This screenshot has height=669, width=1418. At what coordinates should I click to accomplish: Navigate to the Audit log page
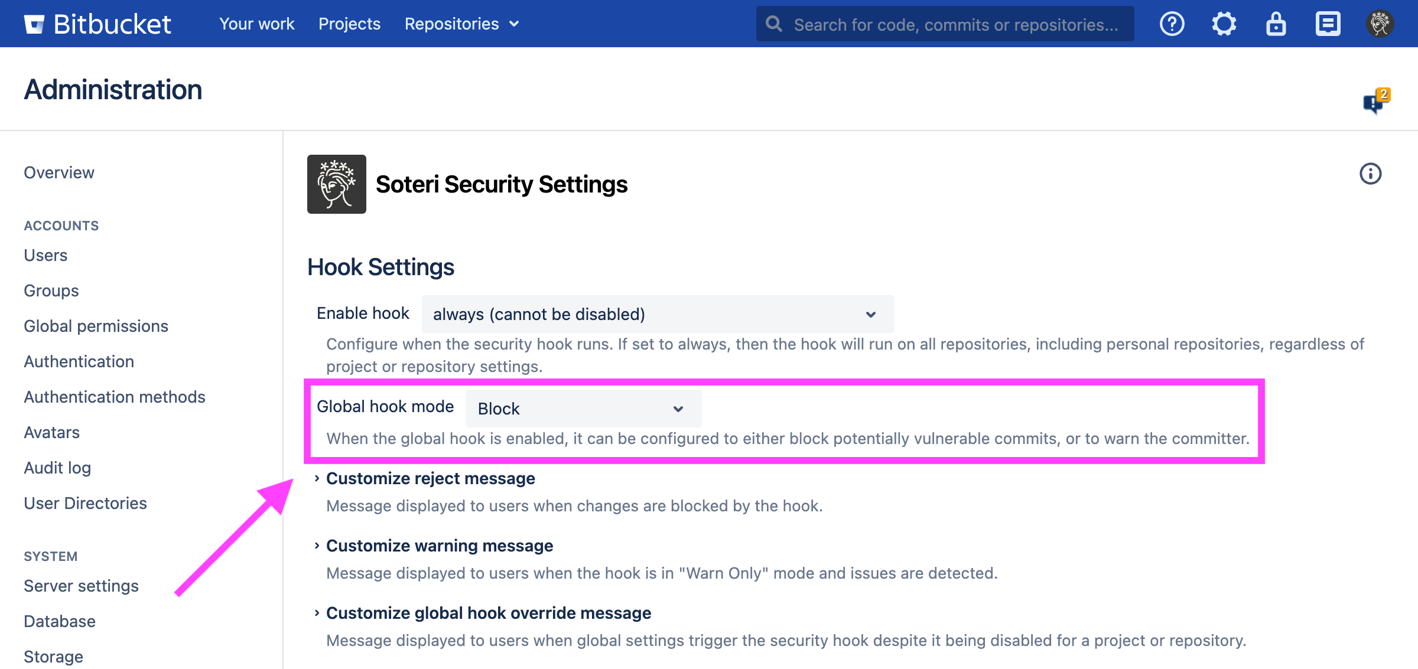pyautogui.click(x=57, y=467)
